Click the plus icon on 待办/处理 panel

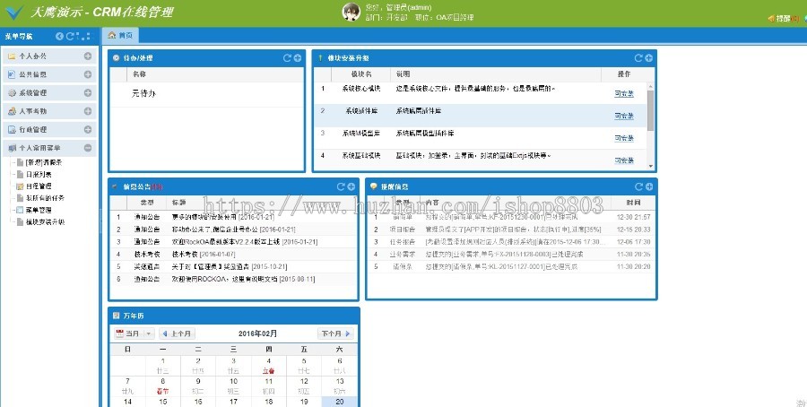[298, 58]
